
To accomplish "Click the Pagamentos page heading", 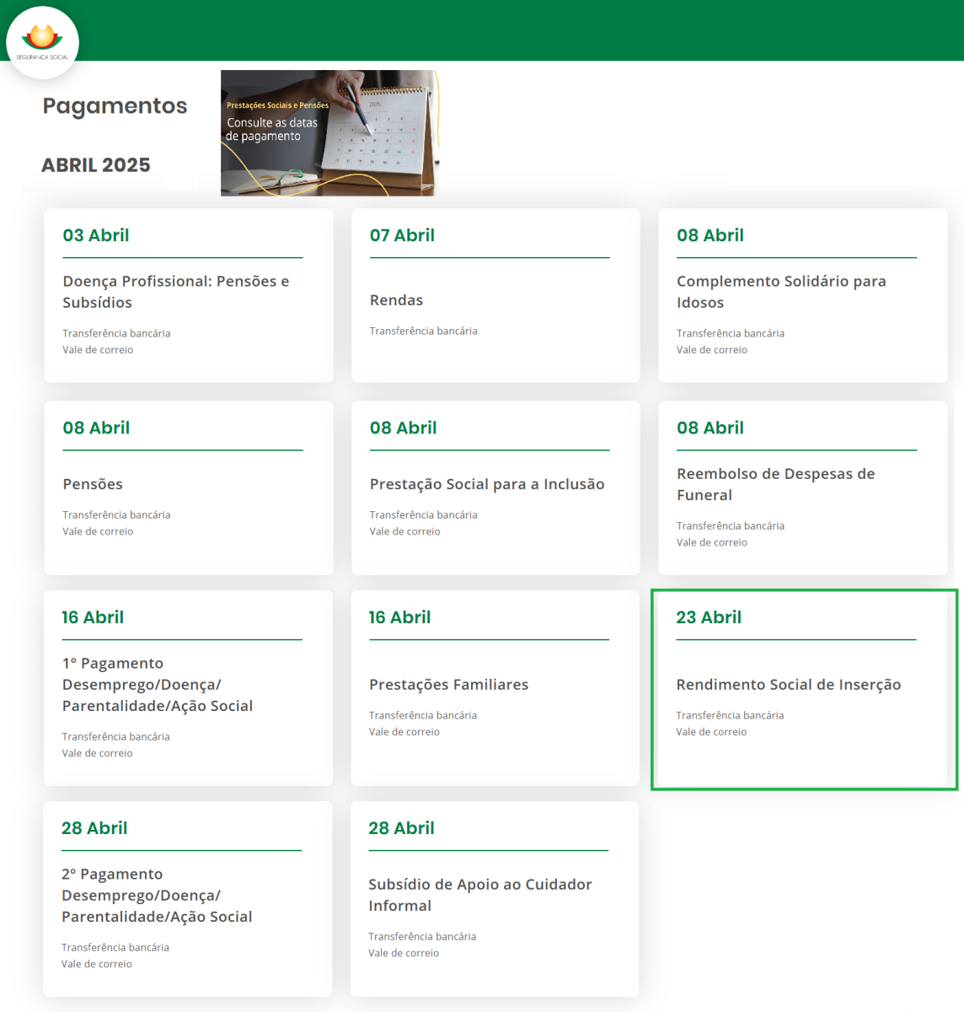I will point(115,106).
